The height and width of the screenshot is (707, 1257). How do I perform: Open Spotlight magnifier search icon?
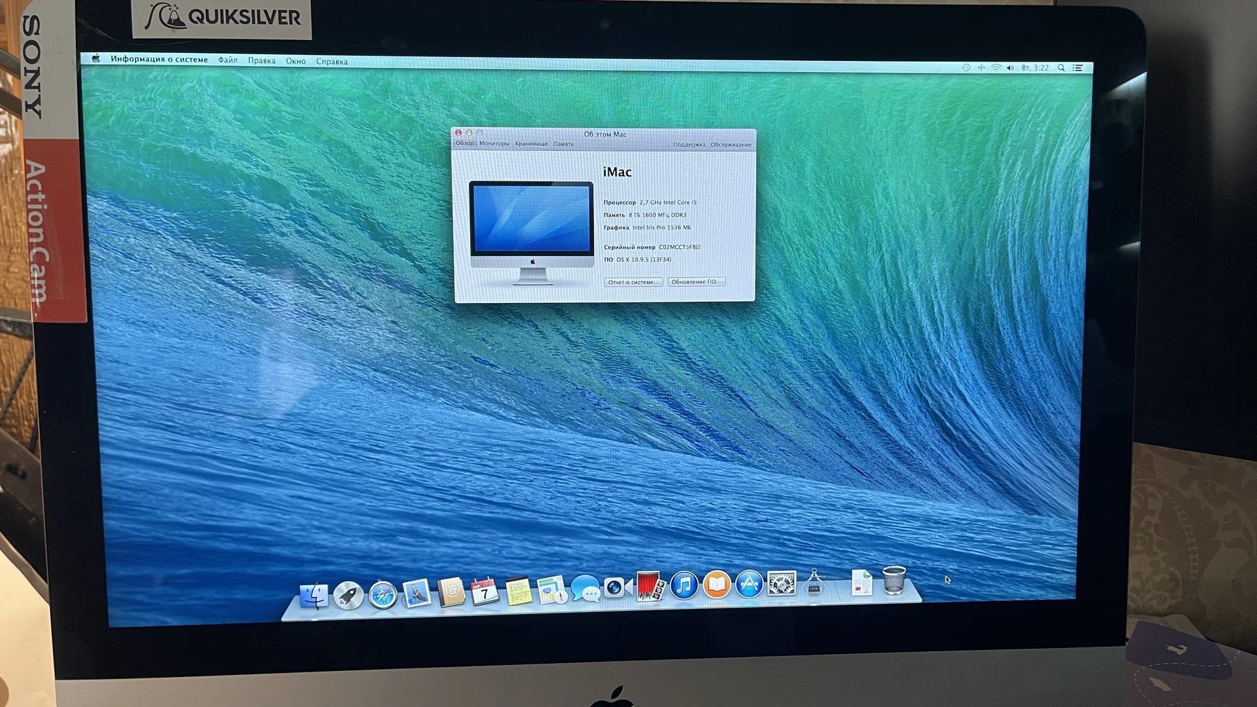coord(1061,67)
